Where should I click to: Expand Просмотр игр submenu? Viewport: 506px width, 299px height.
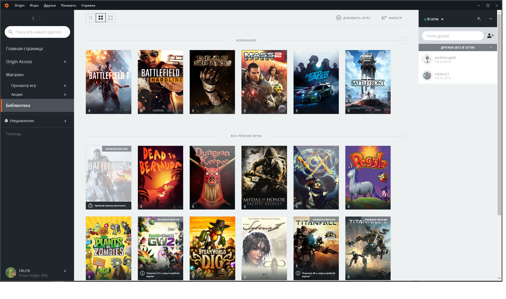(65, 86)
